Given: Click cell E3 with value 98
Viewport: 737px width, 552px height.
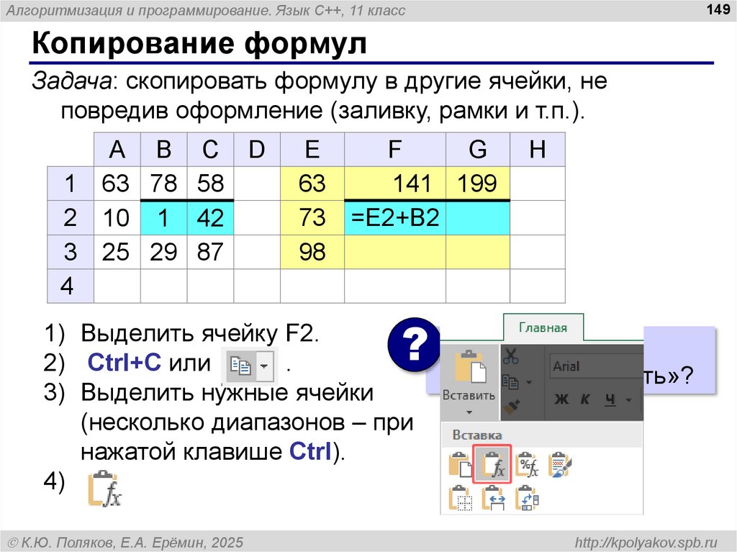Looking at the screenshot, I should pyautogui.click(x=312, y=252).
